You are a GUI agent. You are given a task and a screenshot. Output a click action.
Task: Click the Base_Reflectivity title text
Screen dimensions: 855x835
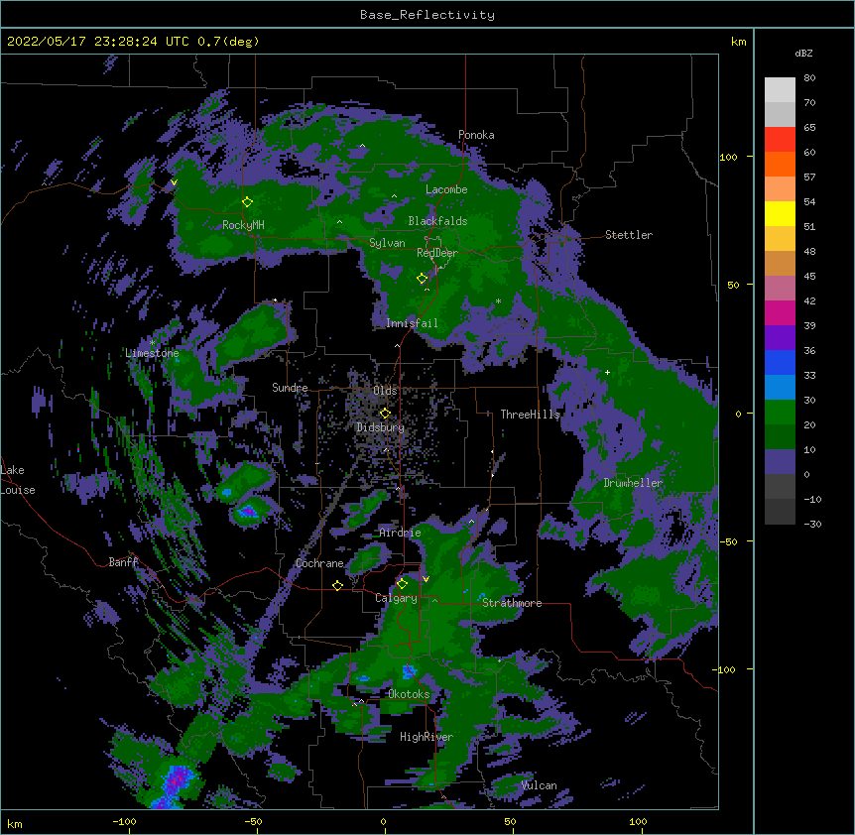[427, 15]
